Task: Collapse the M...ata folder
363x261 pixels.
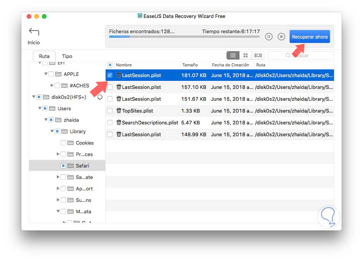Action: (x=58, y=211)
